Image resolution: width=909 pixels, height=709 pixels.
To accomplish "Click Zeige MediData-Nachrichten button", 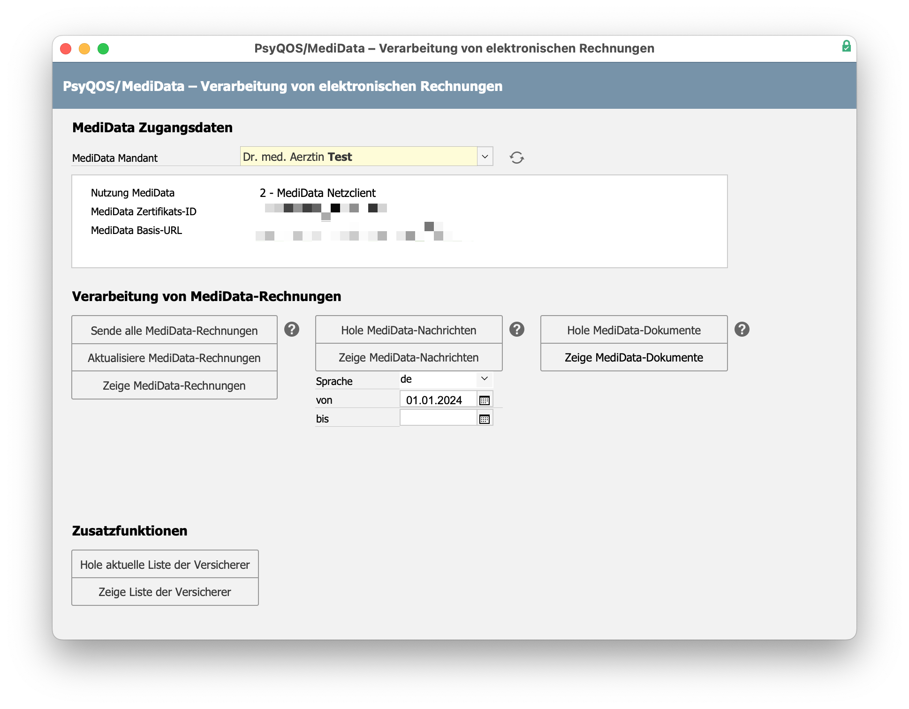I will pos(409,357).
